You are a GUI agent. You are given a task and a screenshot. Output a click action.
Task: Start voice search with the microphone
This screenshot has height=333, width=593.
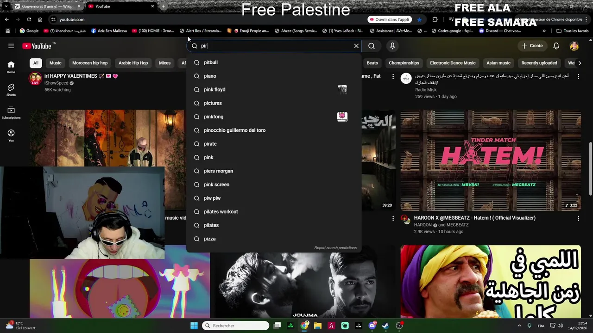[392, 46]
